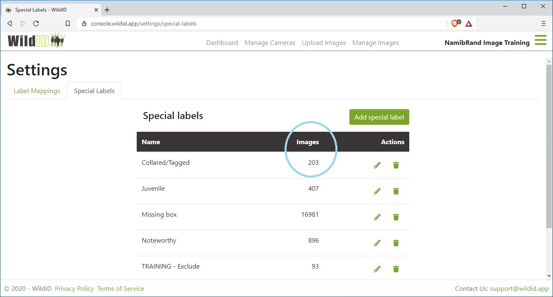Click the Special labels section heading
This screenshot has width=553, height=297.
pyautogui.click(x=173, y=116)
